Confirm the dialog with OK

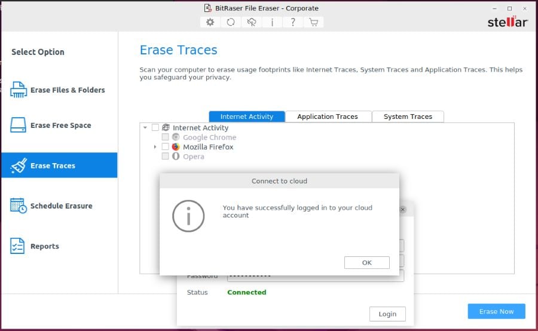[x=367, y=262]
